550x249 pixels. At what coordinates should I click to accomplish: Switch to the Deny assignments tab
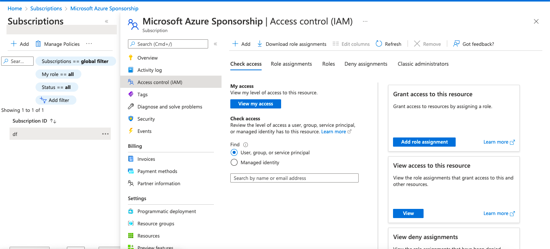click(366, 64)
